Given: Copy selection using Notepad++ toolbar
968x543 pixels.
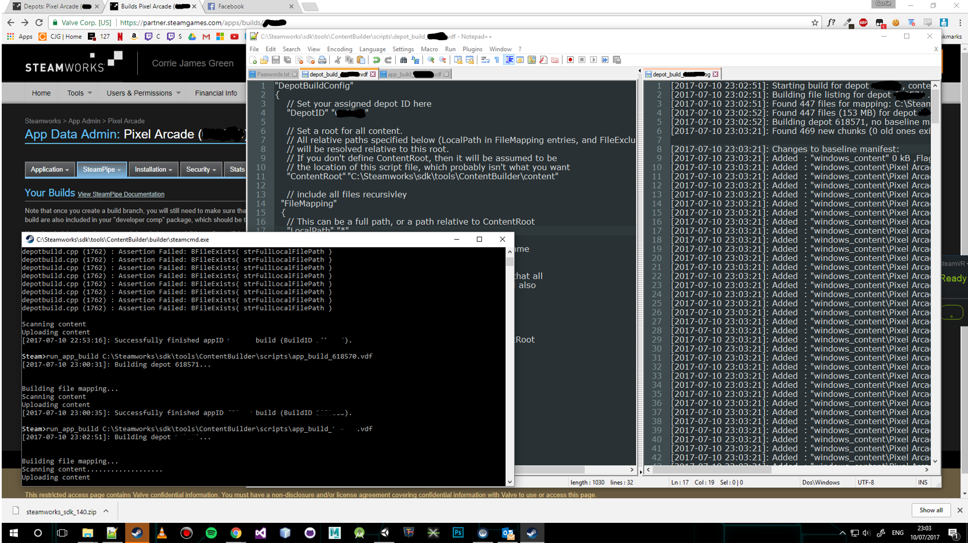Looking at the screenshot, I should (x=349, y=60).
